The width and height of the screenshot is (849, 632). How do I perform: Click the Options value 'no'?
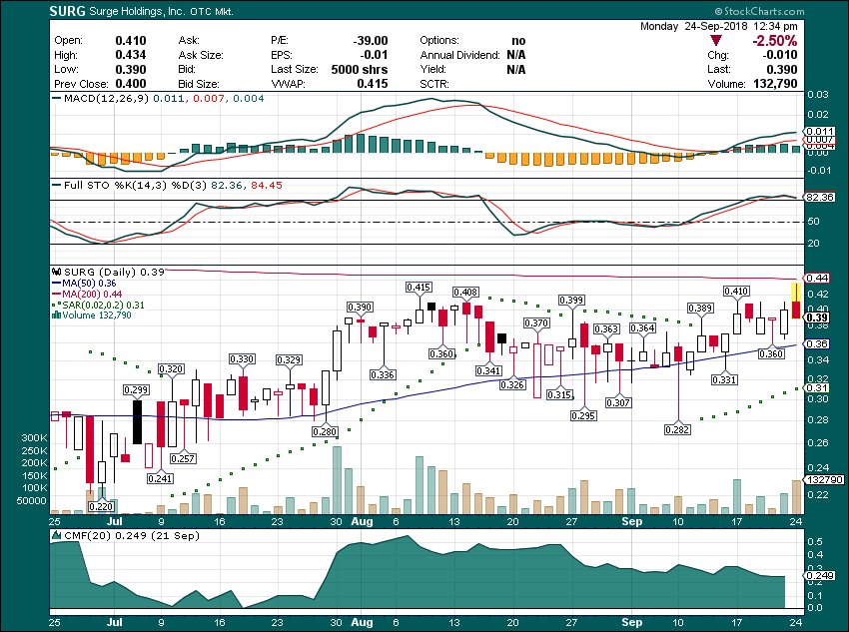click(x=518, y=41)
